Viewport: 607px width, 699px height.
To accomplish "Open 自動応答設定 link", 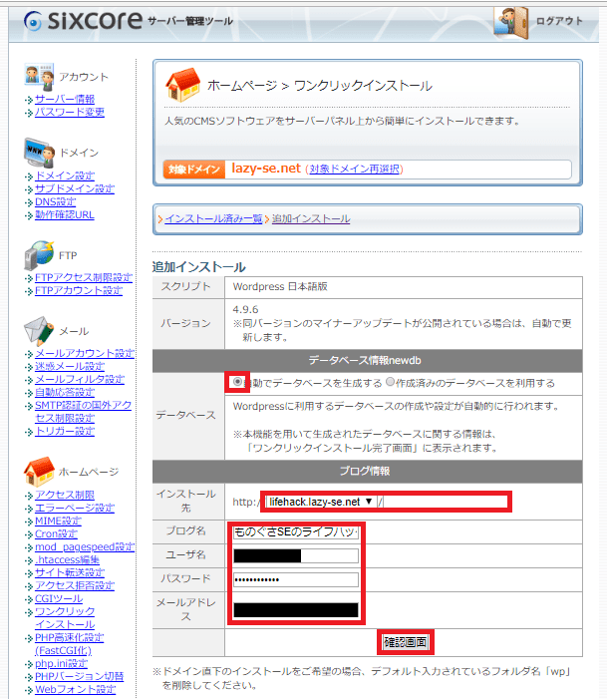I will (65, 392).
